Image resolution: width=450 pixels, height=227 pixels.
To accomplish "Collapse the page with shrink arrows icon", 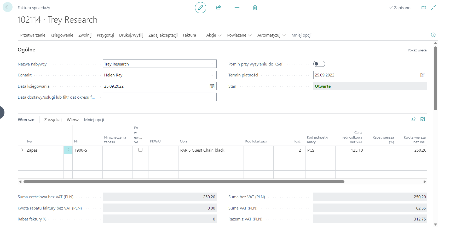I will (434, 8).
